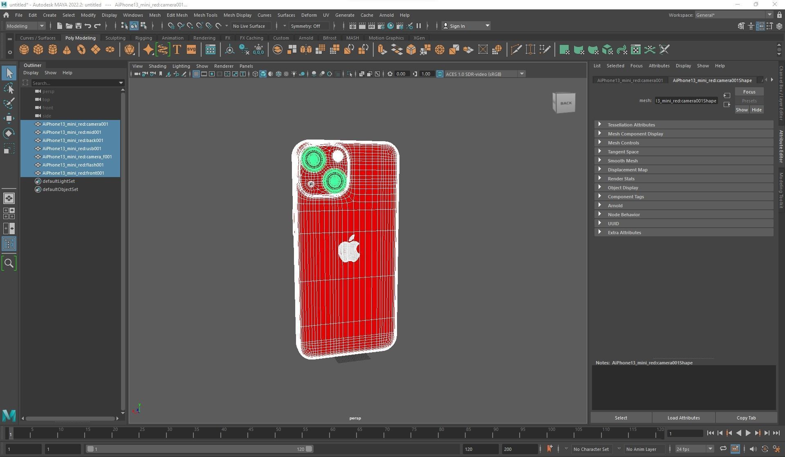This screenshot has width=785, height=457.
Task: Select the Scale tool in the toolbox
Action: (9, 149)
